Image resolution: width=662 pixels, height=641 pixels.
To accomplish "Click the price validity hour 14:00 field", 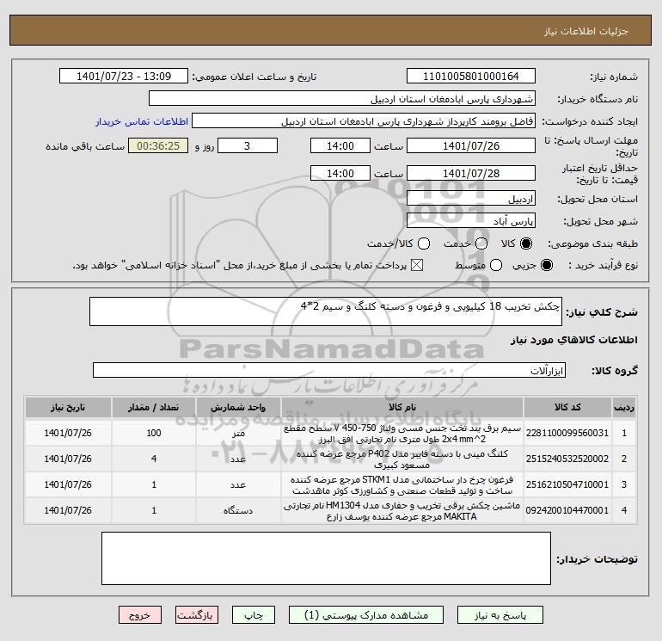I will tap(340, 174).
